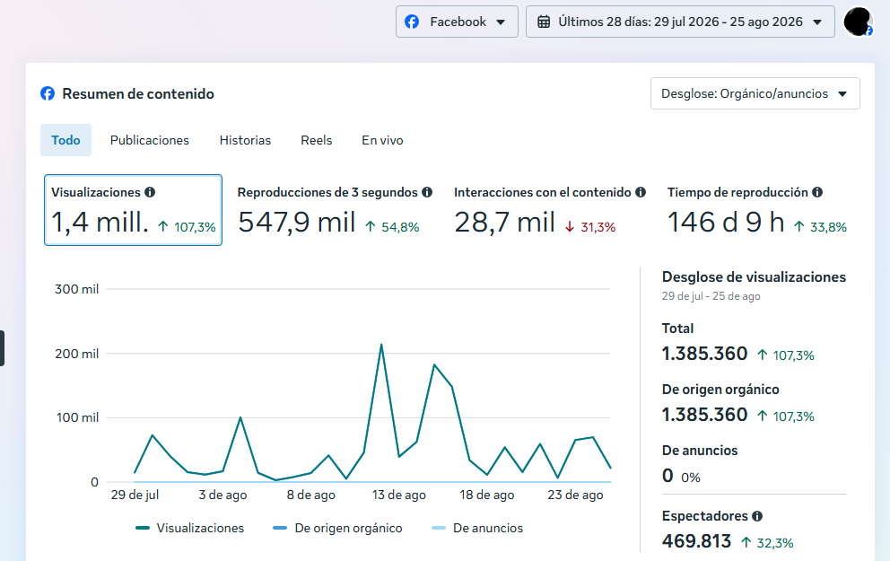Select the Todo tab
This screenshot has width=890, height=561.
pos(65,140)
